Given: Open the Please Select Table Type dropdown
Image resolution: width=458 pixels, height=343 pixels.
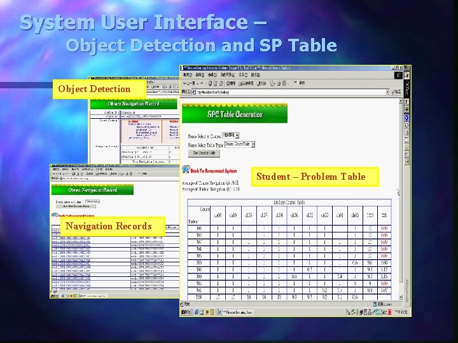Looking at the screenshot, I should (x=240, y=144).
